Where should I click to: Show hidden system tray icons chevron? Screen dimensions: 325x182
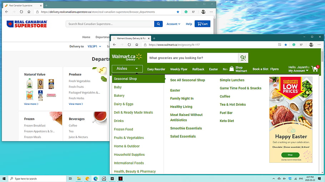(274, 179)
